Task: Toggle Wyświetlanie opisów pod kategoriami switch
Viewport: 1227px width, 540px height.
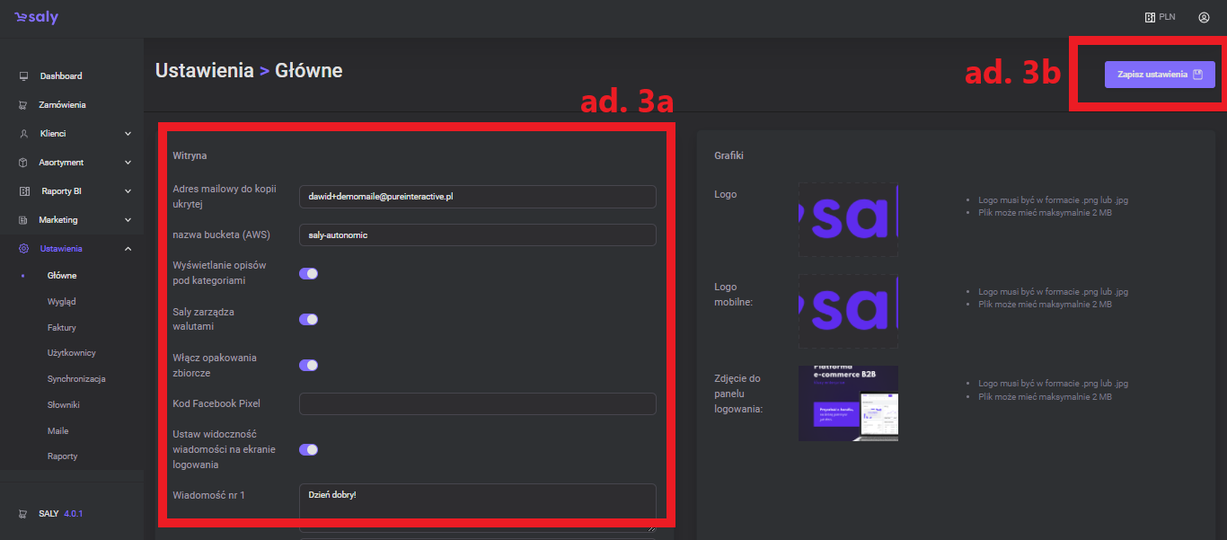Action: 308,273
